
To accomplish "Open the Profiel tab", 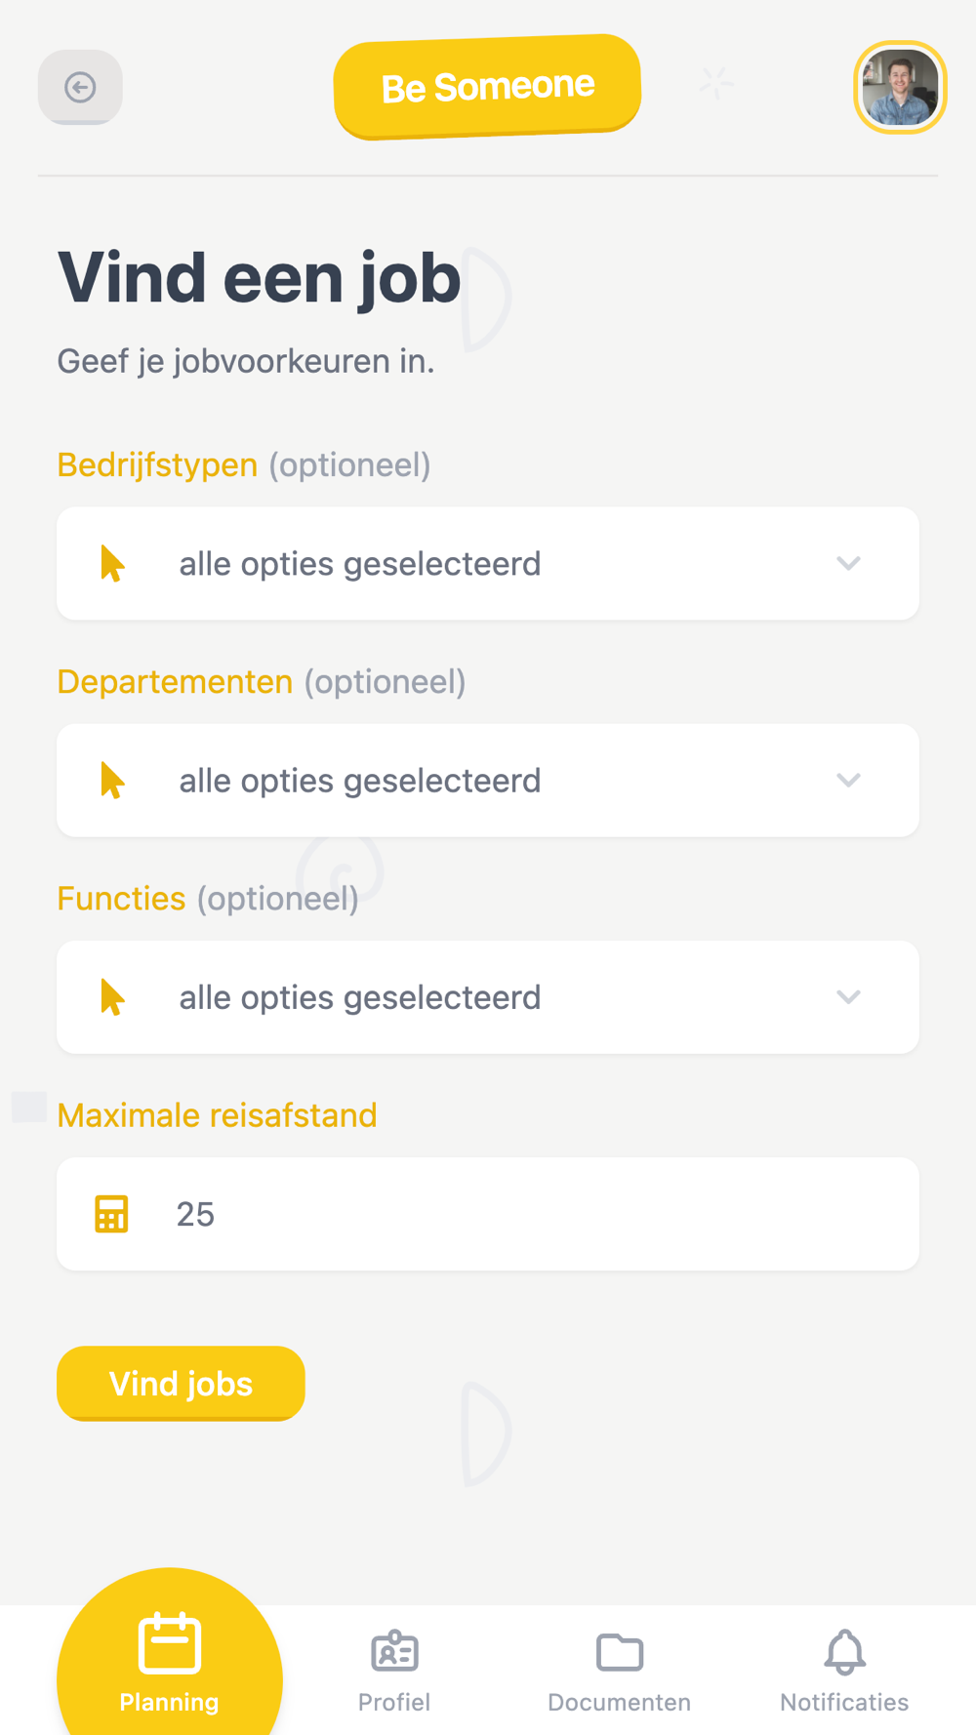I will pyautogui.click(x=394, y=1702).
